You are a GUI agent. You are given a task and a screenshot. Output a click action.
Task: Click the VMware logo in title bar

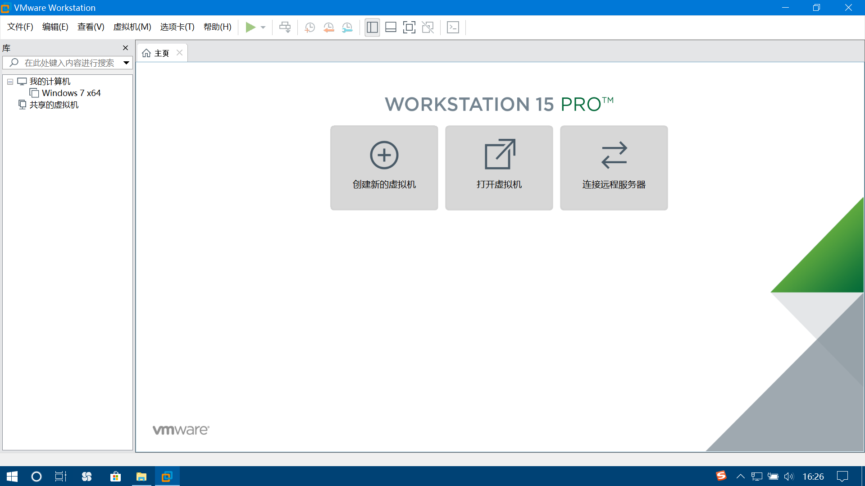coord(6,8)
